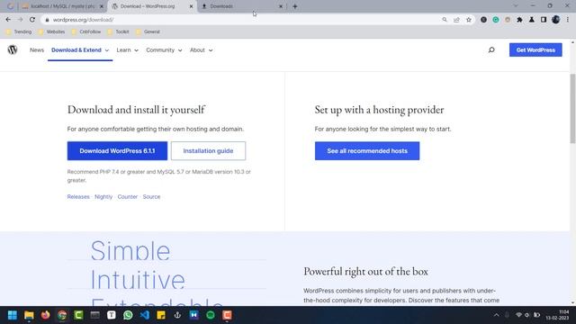This screenshot has height=324, width=576.
Task: Click the Chrome Labs flask icon
Action: [x=532, y=20]
